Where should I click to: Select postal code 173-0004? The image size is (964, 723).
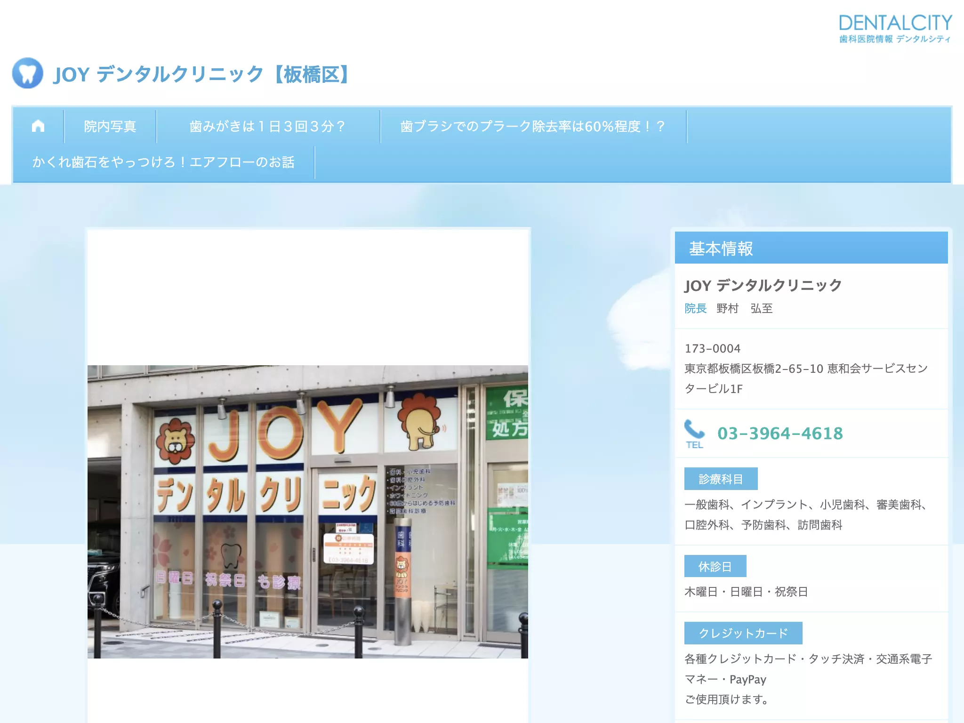click(x=713, y=348)
